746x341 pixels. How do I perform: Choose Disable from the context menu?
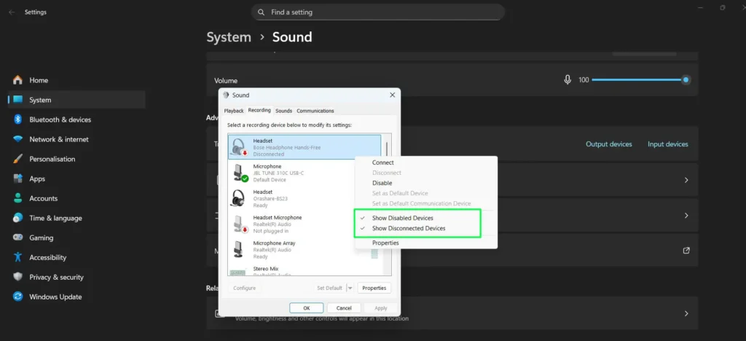pyautogui.click(x=382, y=183)
